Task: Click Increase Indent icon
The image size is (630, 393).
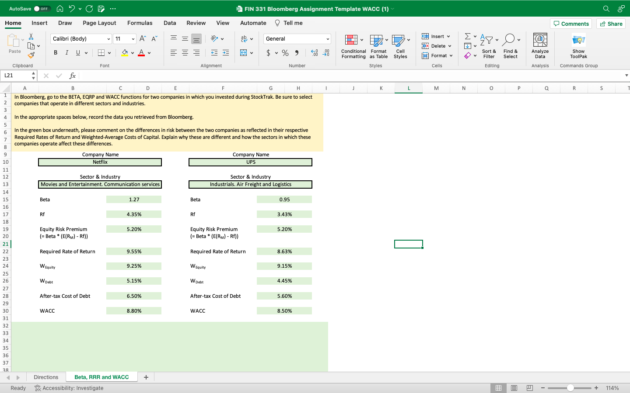Action: 226,52
